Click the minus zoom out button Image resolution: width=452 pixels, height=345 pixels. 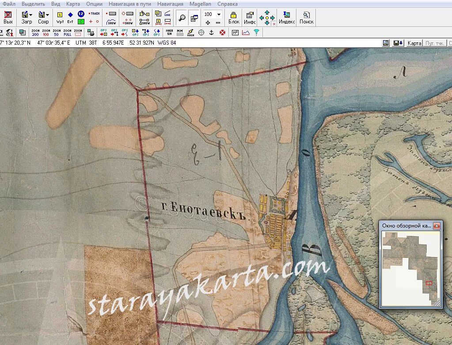coord(218,23)
